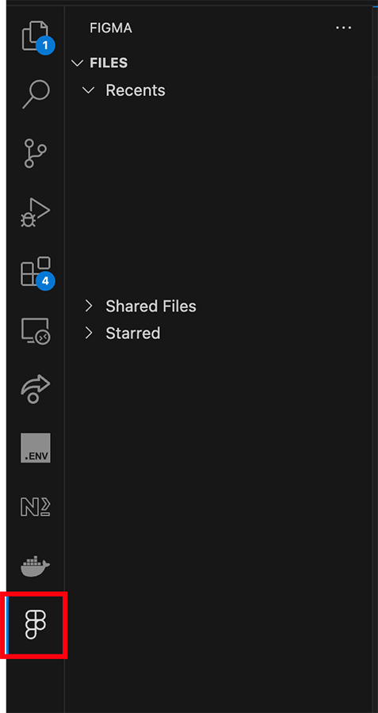Open the Live Share arrow icon
The image size is (378, 713).
tap(36, 389)
